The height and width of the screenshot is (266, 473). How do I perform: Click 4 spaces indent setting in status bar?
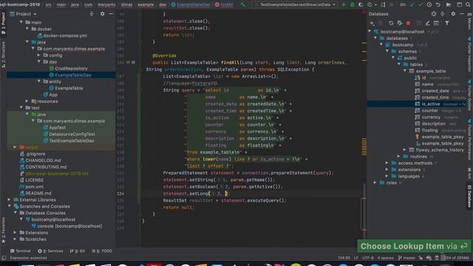point(386,258)
